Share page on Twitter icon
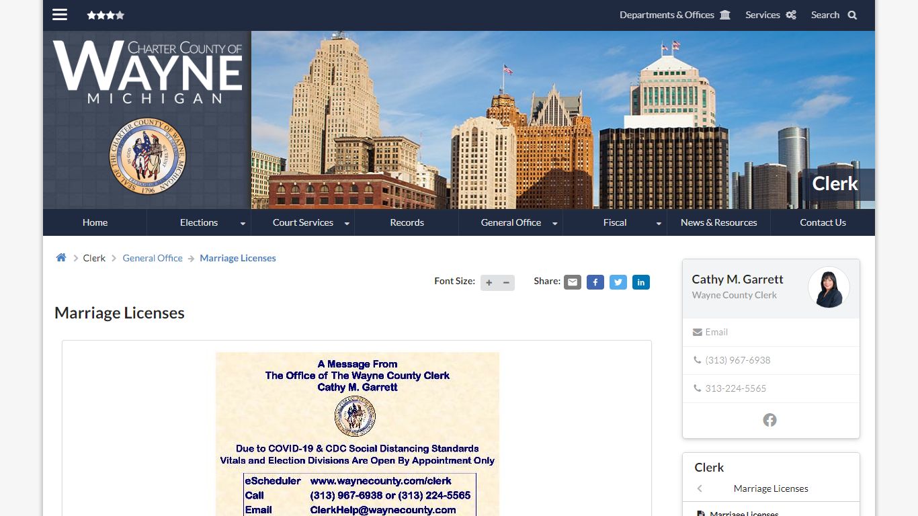 click(618, 282)
